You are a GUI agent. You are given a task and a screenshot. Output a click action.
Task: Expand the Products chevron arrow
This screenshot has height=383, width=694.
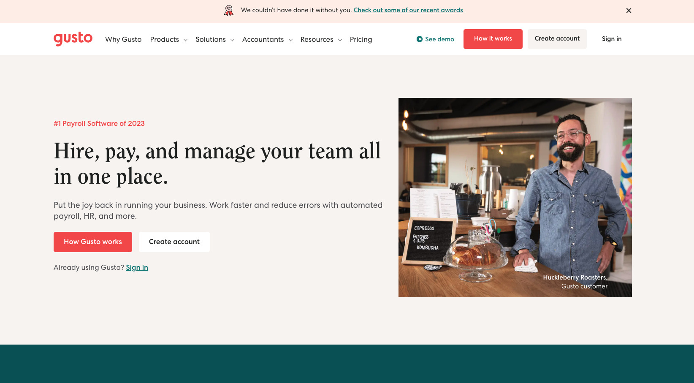coord(185,40)
